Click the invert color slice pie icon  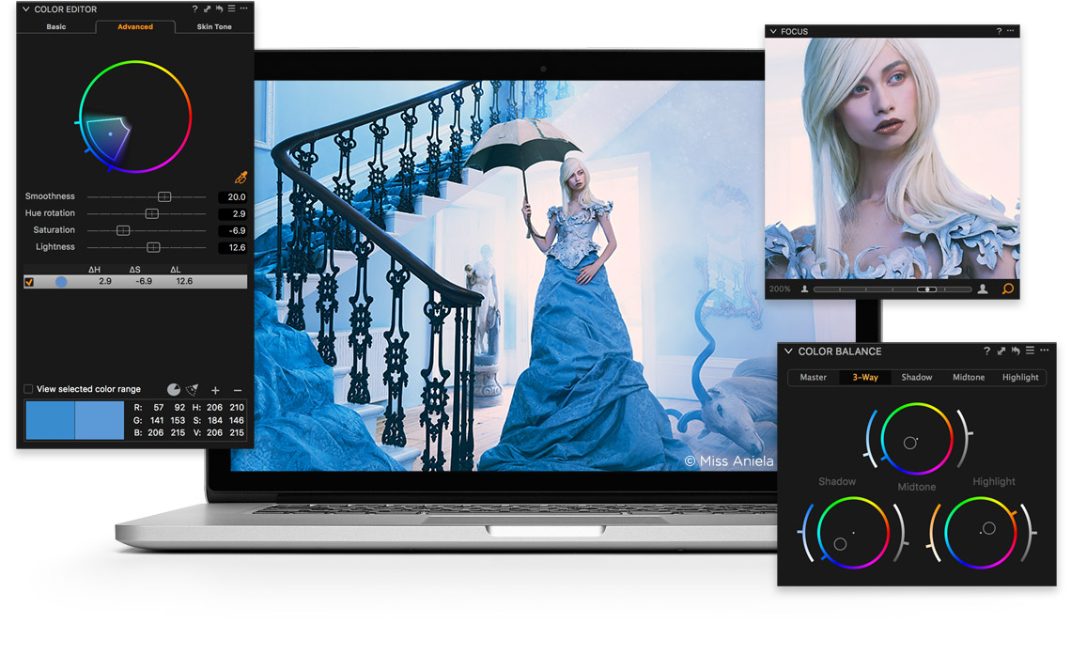174,389
